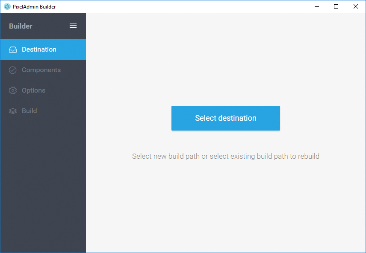This screenshot has height=253, width=366.
Task: Minimize the PixelAdmin Builder window
Action: click(317, 6)
